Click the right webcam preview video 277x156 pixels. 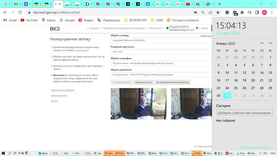[191, 104]
